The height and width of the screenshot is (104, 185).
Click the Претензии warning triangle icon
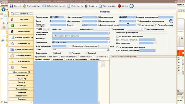pyautogui.click(x=12, y=62)
